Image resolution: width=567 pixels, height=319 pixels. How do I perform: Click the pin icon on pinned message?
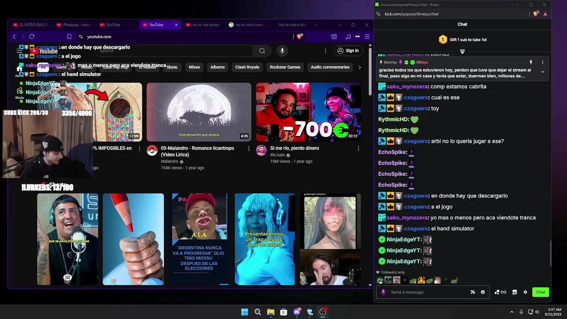[x=531, y=62]
